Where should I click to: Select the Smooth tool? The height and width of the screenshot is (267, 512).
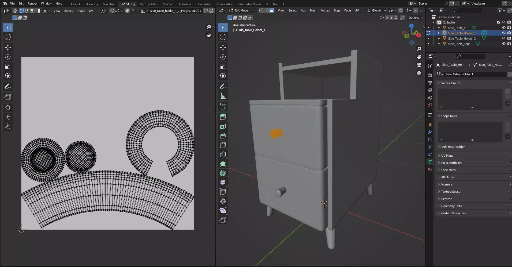pyautogui.click(x=223, y=183)
